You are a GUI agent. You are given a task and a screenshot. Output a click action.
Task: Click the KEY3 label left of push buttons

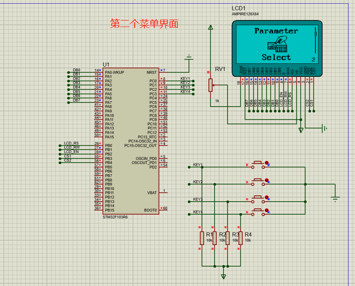coord(198,199)
